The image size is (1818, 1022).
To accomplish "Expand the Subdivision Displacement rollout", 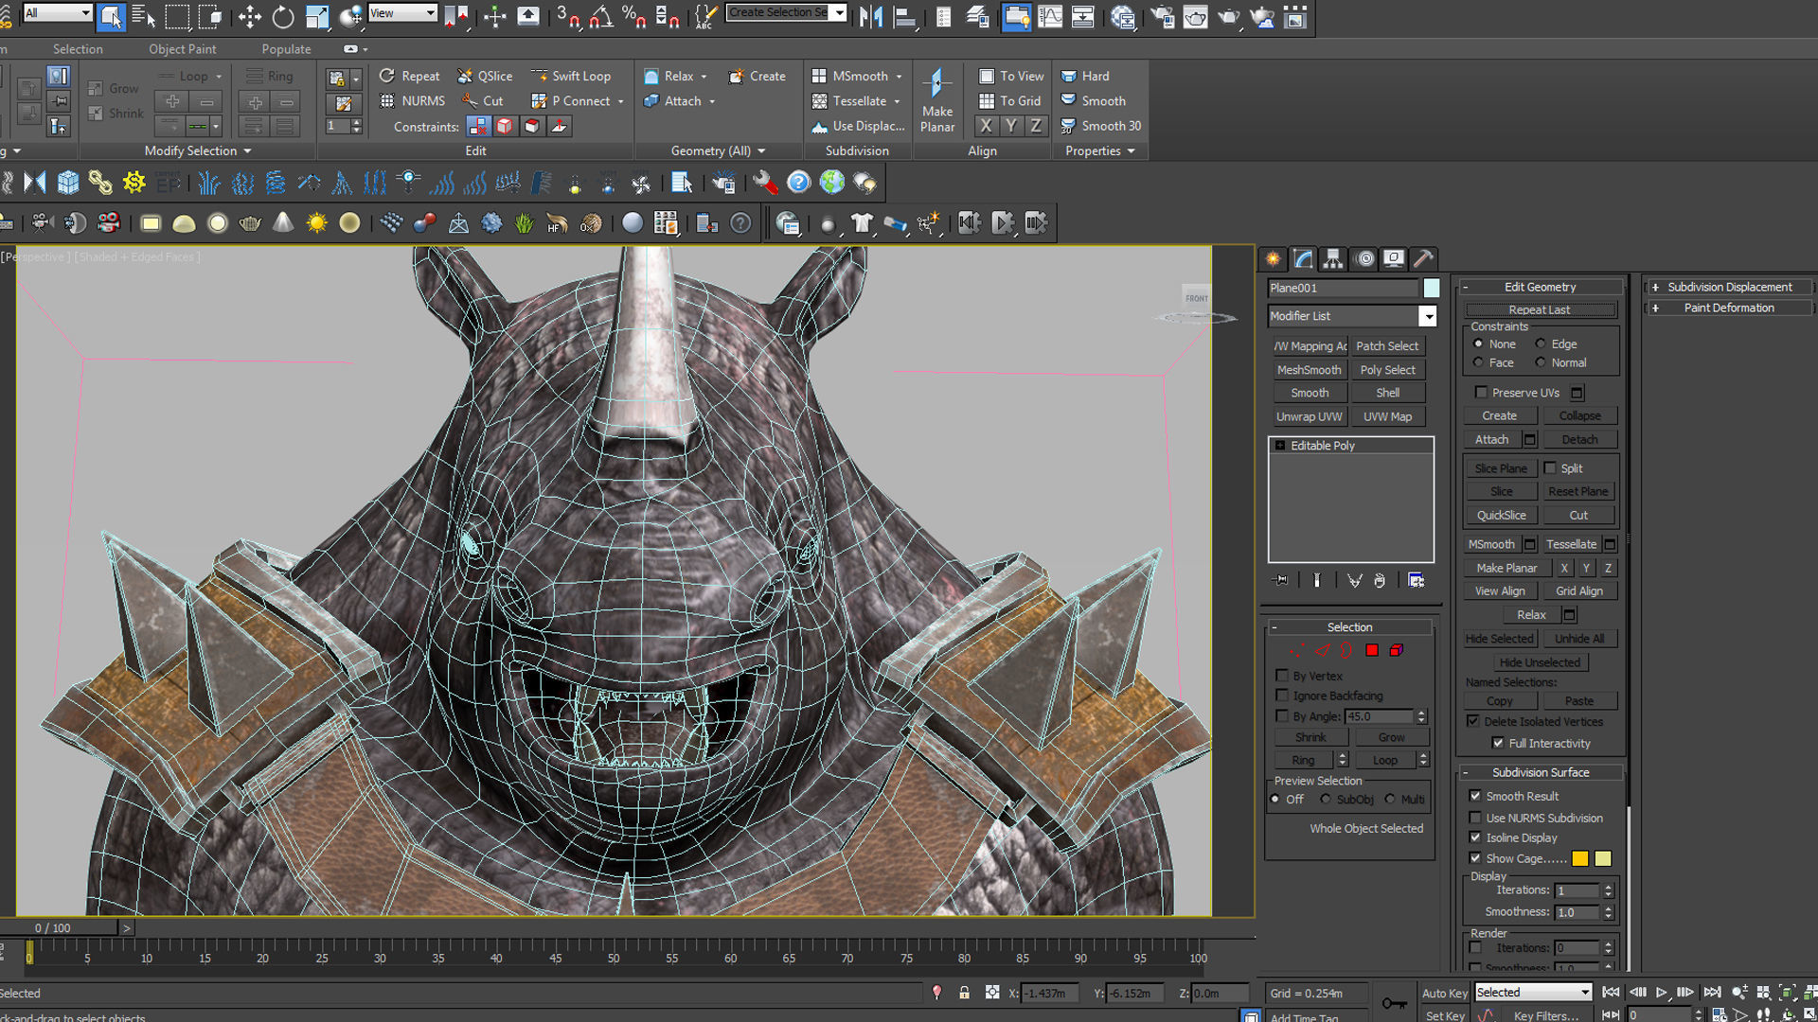I will coord(1729,287).
